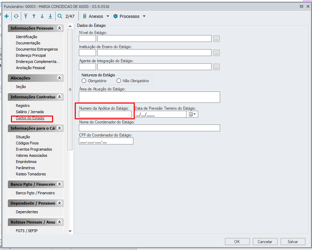Click sidebar splitter grip handle
Screen dimensions: 312x250
70,90
